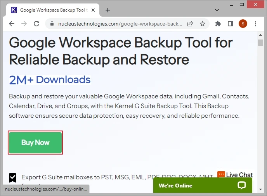The height and width of the screenshot is (196, 267).
Task: Toggle the browser side panel
Action: 230,24
